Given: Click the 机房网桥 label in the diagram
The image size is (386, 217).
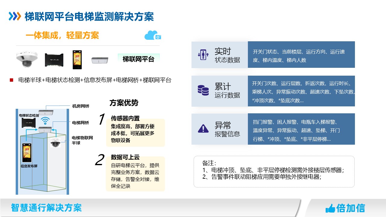Looking at the screenshot, I should click(x=81, y=106).
